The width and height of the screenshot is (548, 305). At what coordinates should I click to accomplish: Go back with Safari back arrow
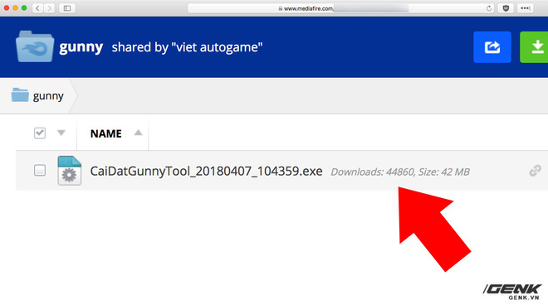37,8
